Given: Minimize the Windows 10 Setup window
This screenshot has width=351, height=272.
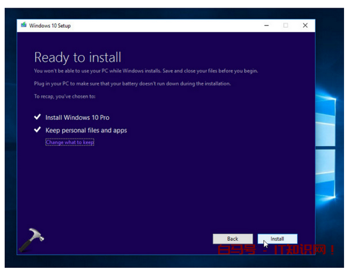Looking at the screenshot, I should tap(266, 26).
